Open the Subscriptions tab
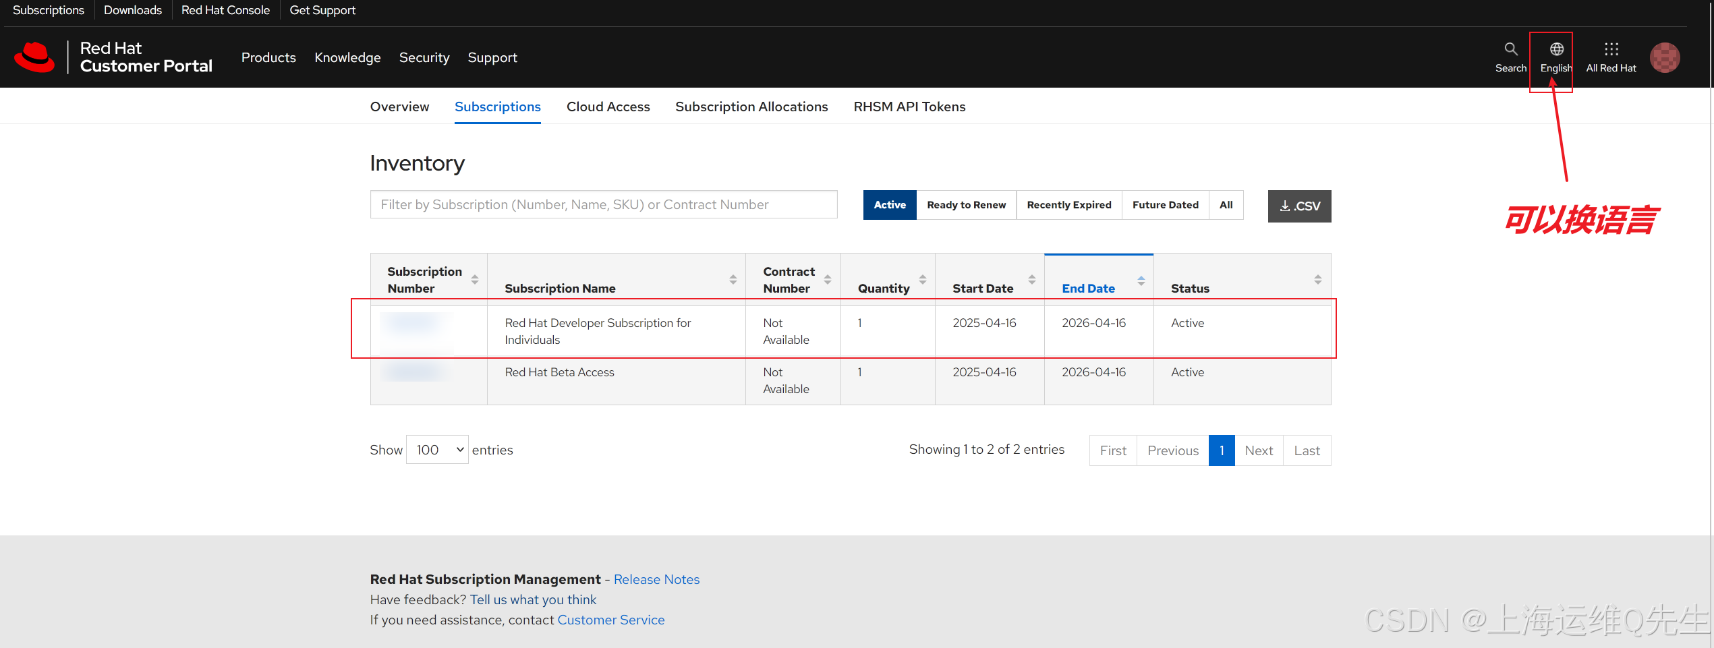 coord(497,107)
